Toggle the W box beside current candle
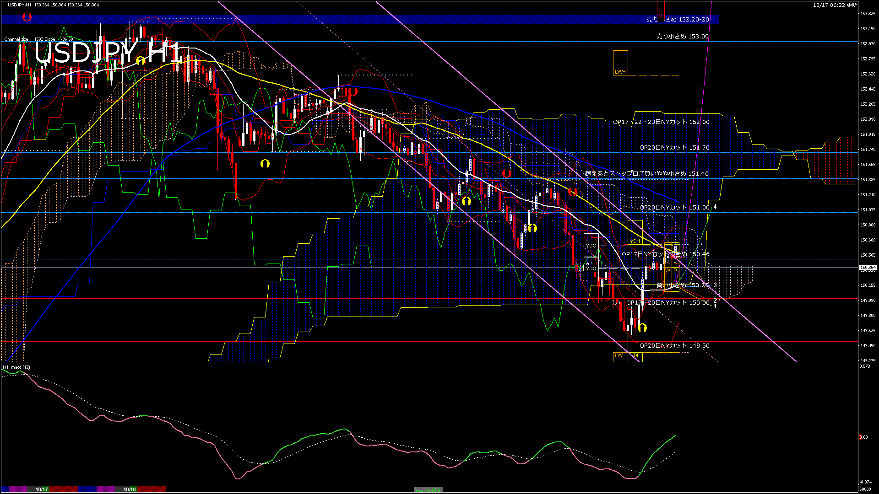The height and width of the screenshot is (494, 879). coord(668,271)
